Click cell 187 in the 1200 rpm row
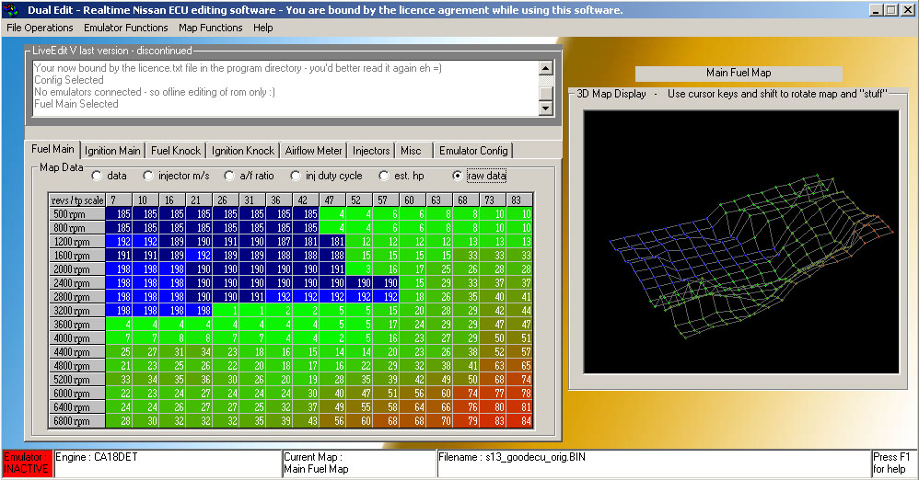The image size is (919, 480). [x=279, y=242]
